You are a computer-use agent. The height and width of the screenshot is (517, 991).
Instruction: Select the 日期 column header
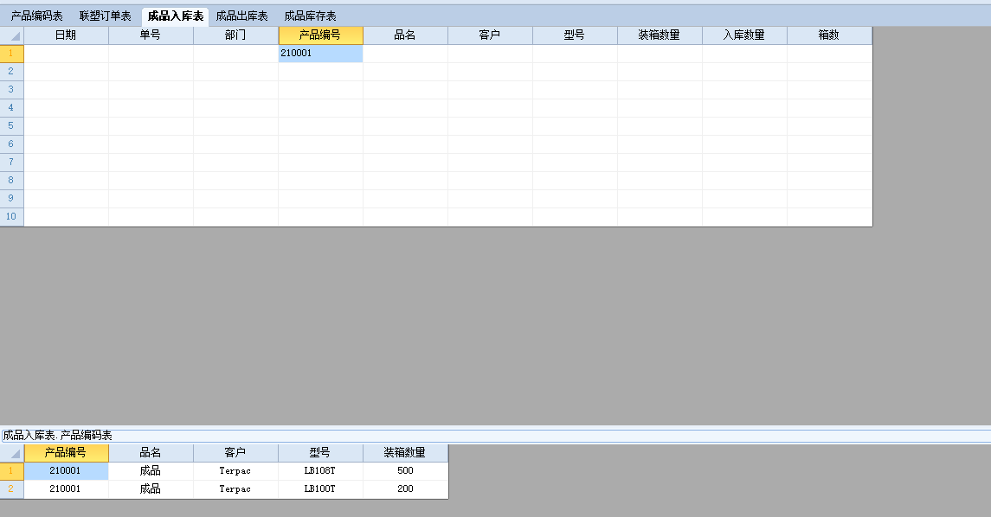(66, 35)
